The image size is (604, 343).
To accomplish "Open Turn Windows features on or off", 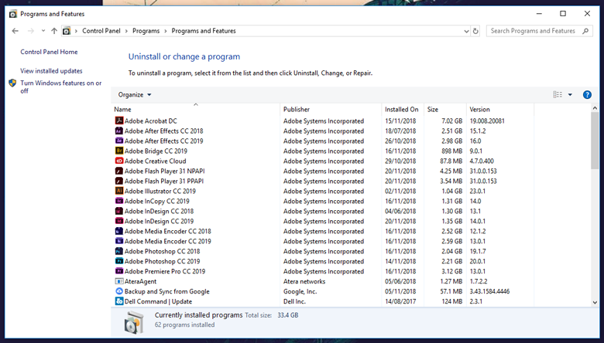I will [x=61, y=87].
